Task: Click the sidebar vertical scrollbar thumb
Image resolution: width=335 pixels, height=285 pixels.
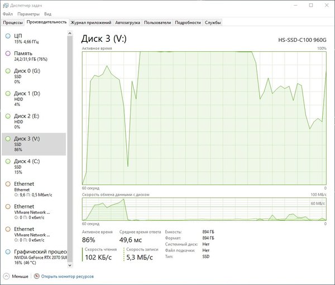Action: (70, 148)
